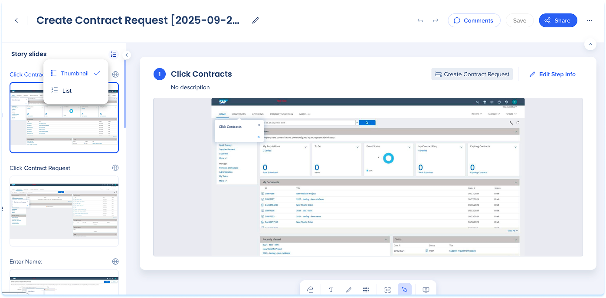Open the Comments panel
Image resolution: width=606 pixels, height=298 pixels.
(x=474, y=20)
